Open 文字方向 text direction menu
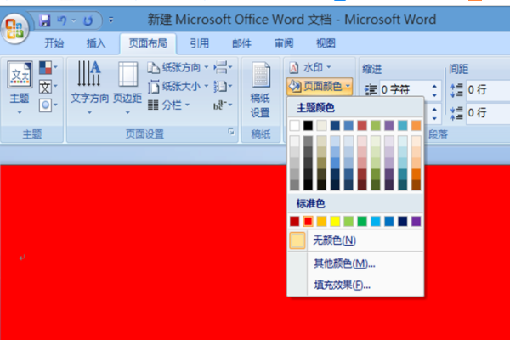The image size is (510, 340). [89, 88]
